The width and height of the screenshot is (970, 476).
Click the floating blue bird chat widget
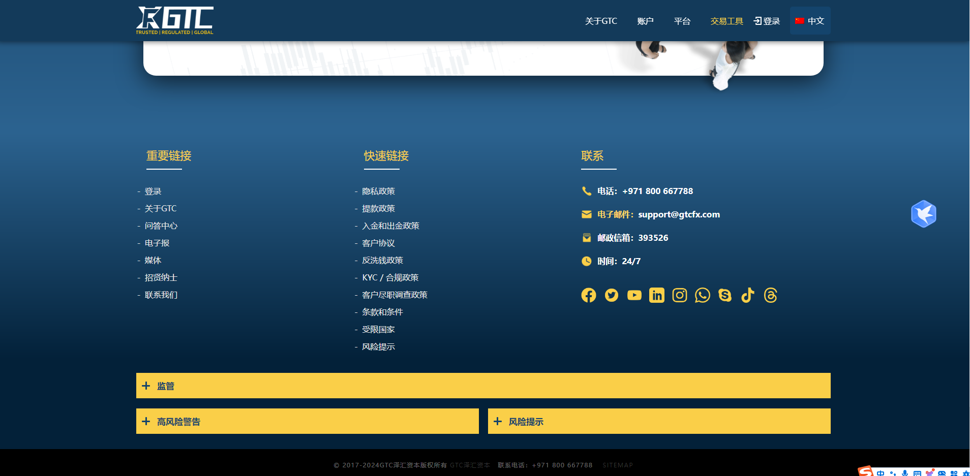click(923, 214)
